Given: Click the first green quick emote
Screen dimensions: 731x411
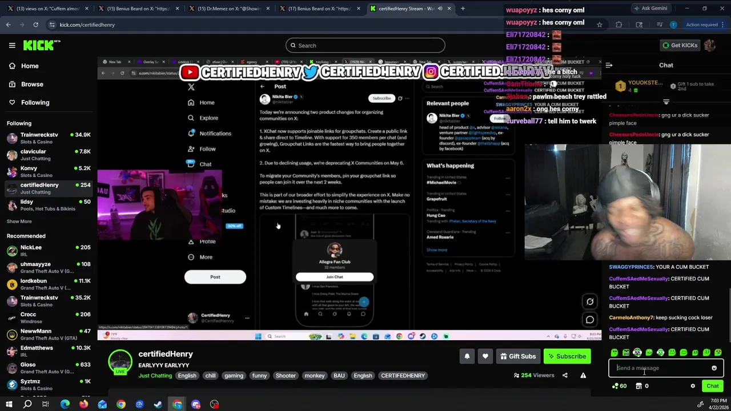Looking at the screenshot, I should click(x=614, y=353).
